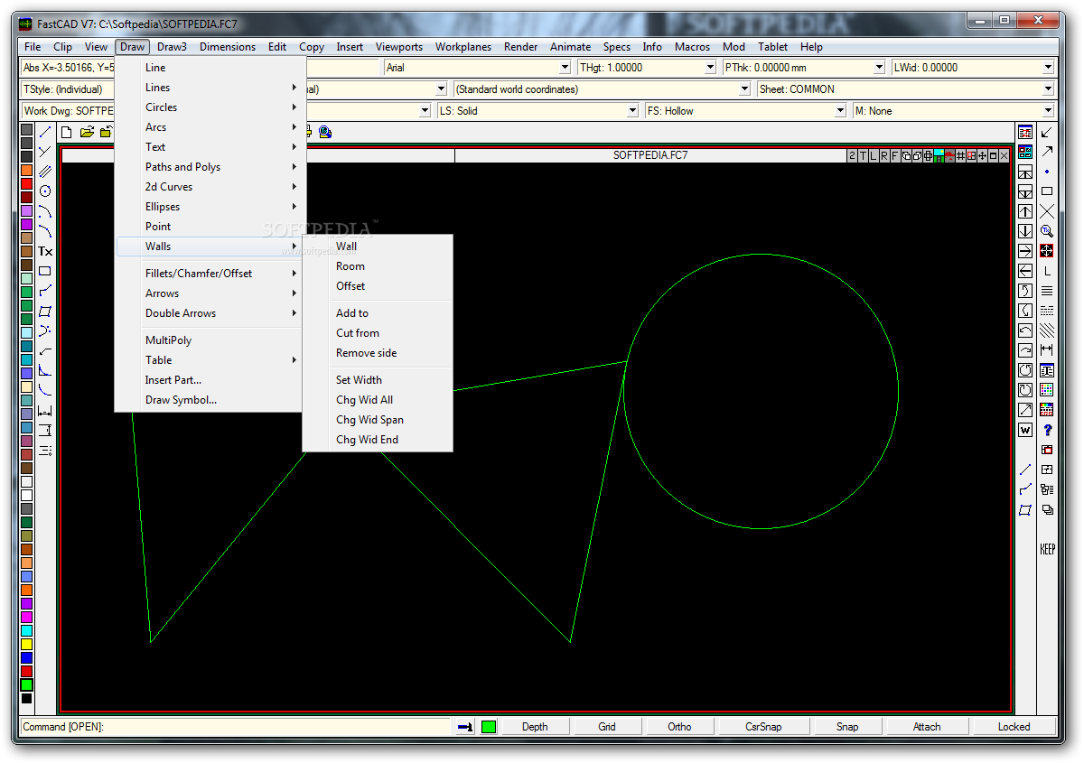Click the viewport four-way pan arrows icon
Viewport: 1084px width, 763px height.
pos(982,156)
